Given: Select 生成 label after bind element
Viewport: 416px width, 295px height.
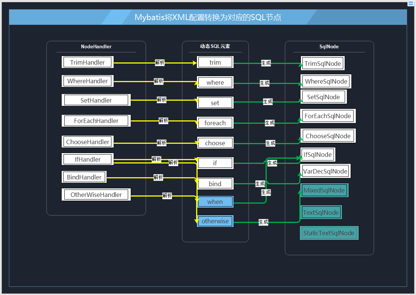Looking at the screenshot, I should point(260,184).
